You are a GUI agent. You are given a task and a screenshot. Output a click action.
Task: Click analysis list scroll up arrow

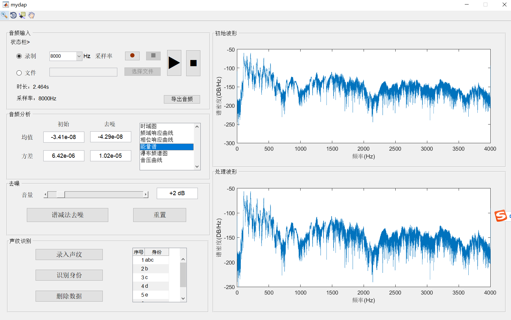click(197, 127)
